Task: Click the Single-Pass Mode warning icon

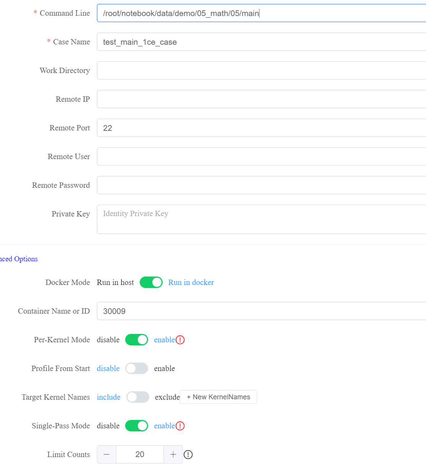Action: [x=180, y=426]
